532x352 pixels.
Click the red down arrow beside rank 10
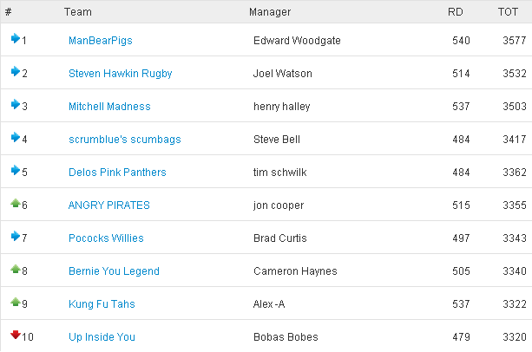pyautogui.click(x=16, y=335)
